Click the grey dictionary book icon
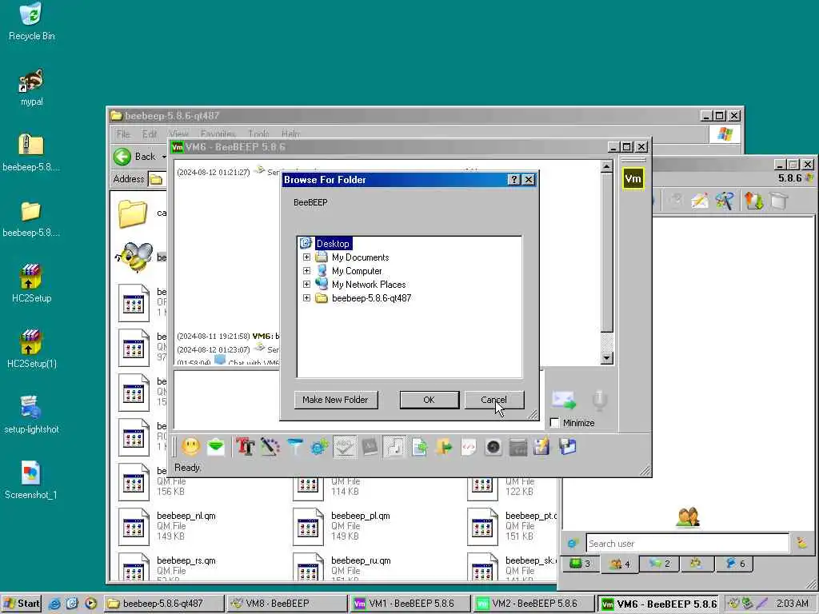 [370, 447]
